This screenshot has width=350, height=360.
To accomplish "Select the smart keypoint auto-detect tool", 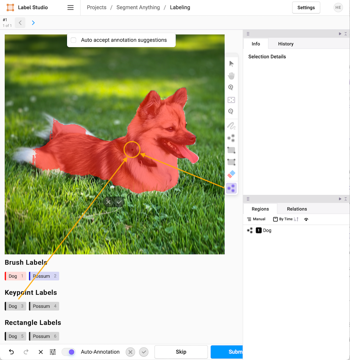I will pos(231,188).
